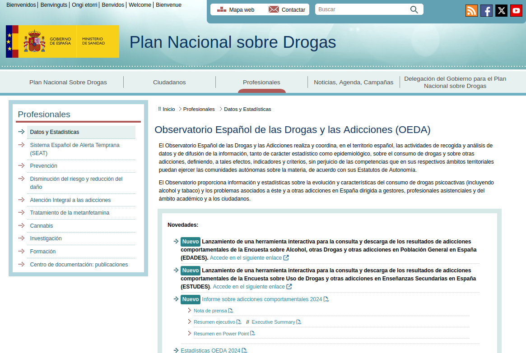This screenshot has height=353, width=526.
Task: Go to Profesionales breadcrumb
Action: point(199,109)
